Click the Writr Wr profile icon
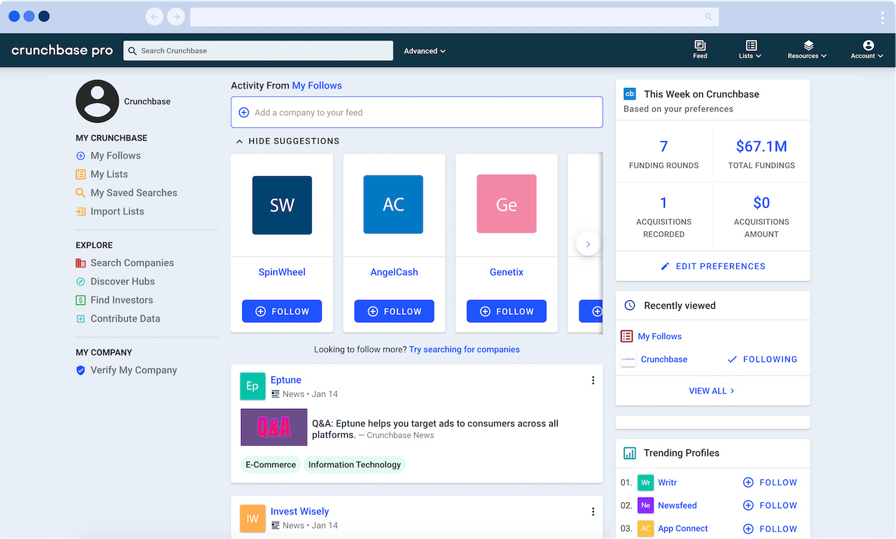 pyautogui.click(x=645, y=483)
